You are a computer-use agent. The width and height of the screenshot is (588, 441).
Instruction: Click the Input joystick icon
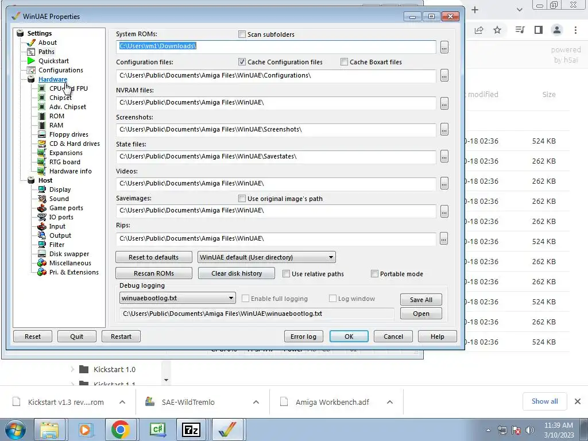pos(42,226)
